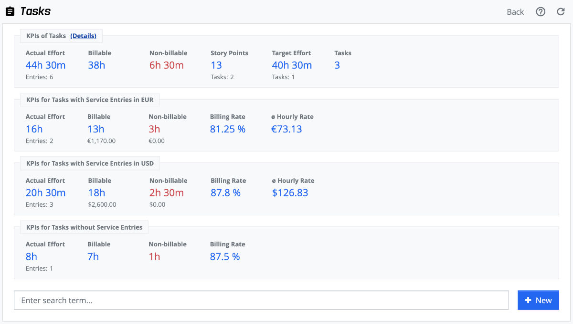The height and width of the screenshot is (324, 573).
Task: Click the '€73.13' hourly rate
Action: (x=286, y=129)
